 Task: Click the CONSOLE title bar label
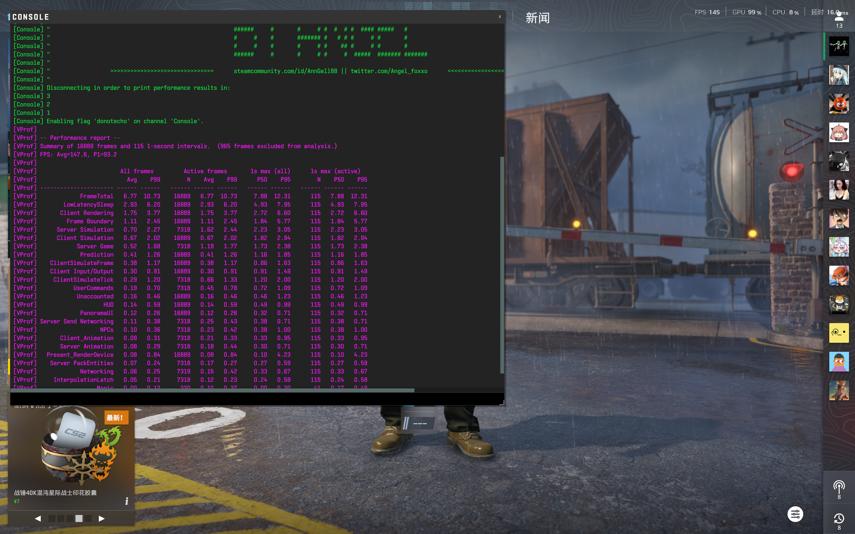click(31, 17)
